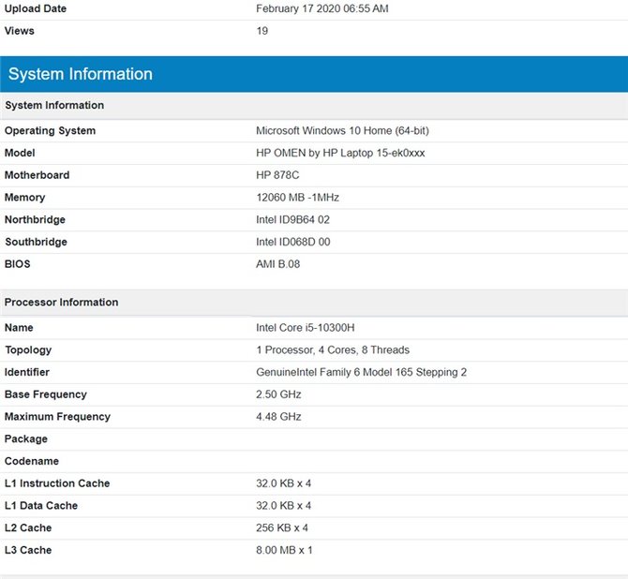Click the GenuineIntel Identifier value
Screen dimensions: 628x579
coord(361,372)
